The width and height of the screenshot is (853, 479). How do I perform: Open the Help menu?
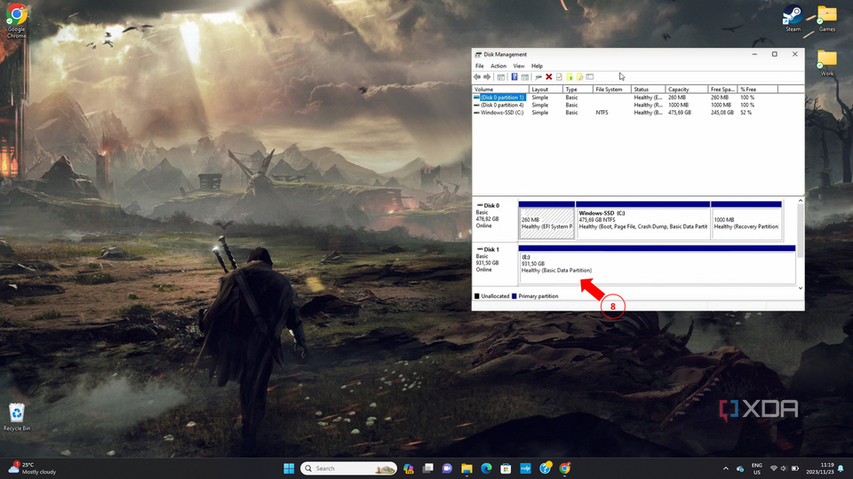point(537,66)
